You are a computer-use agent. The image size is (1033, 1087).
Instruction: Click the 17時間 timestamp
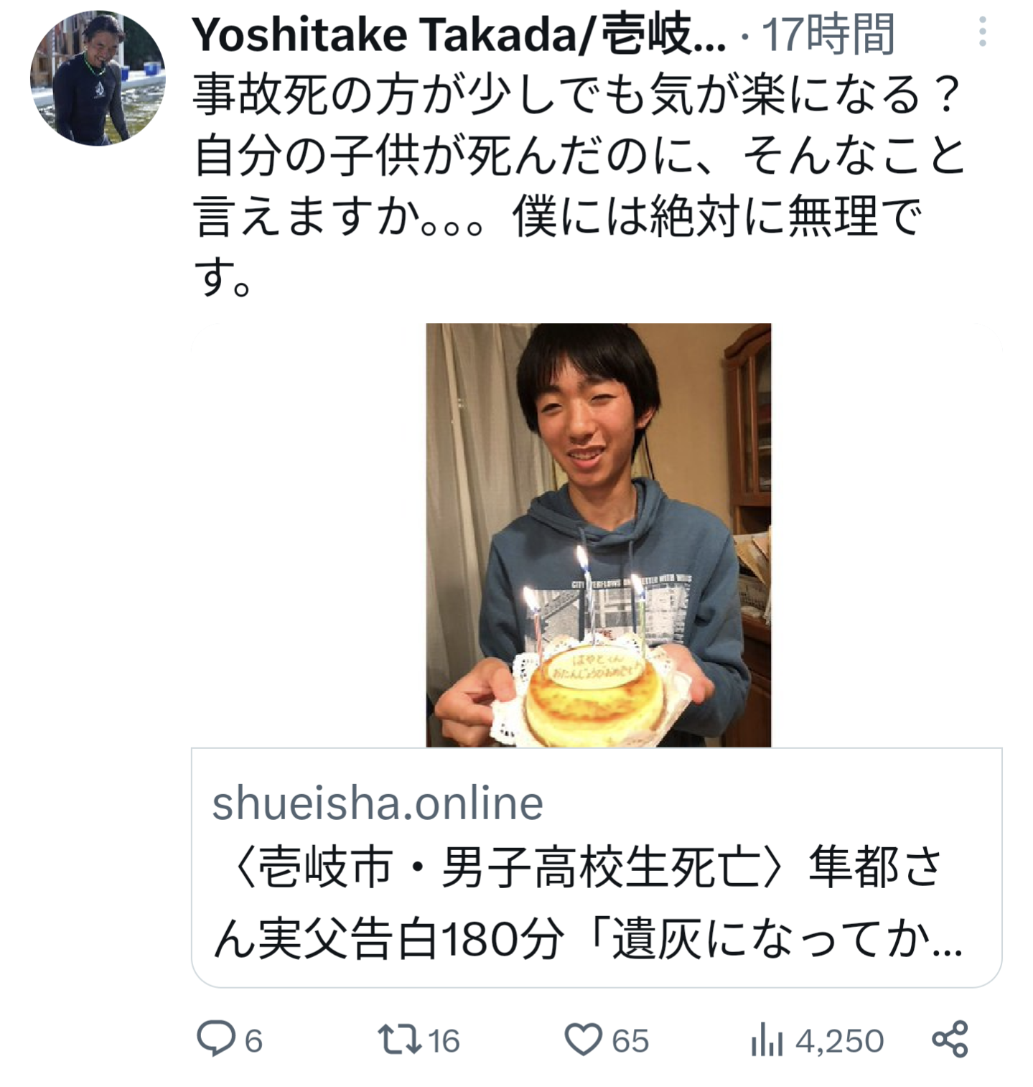coord(828,34)
